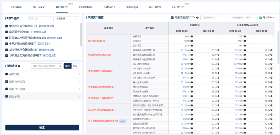280x135 pixels.
Task: Toggle the 基本信息 category checkbox
Action: pyautogui.click(x=6, y=74)
